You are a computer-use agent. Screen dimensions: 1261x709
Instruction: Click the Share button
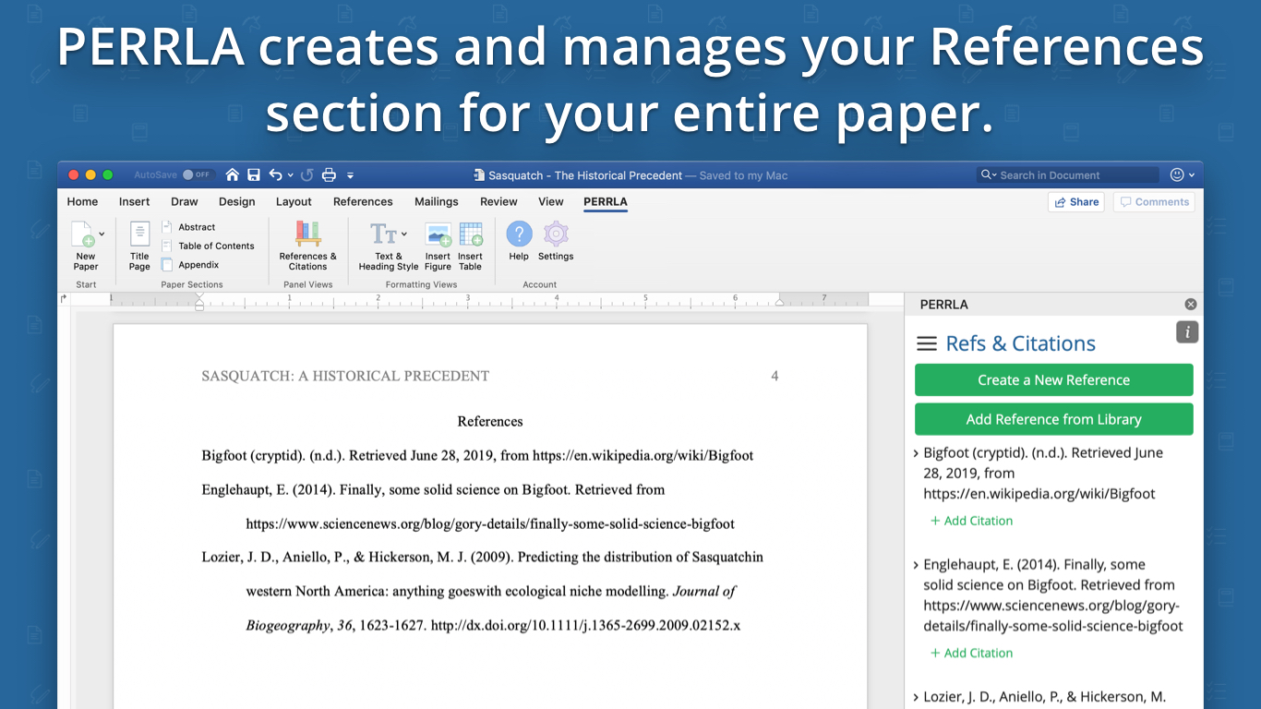[x=1076, y=202]
